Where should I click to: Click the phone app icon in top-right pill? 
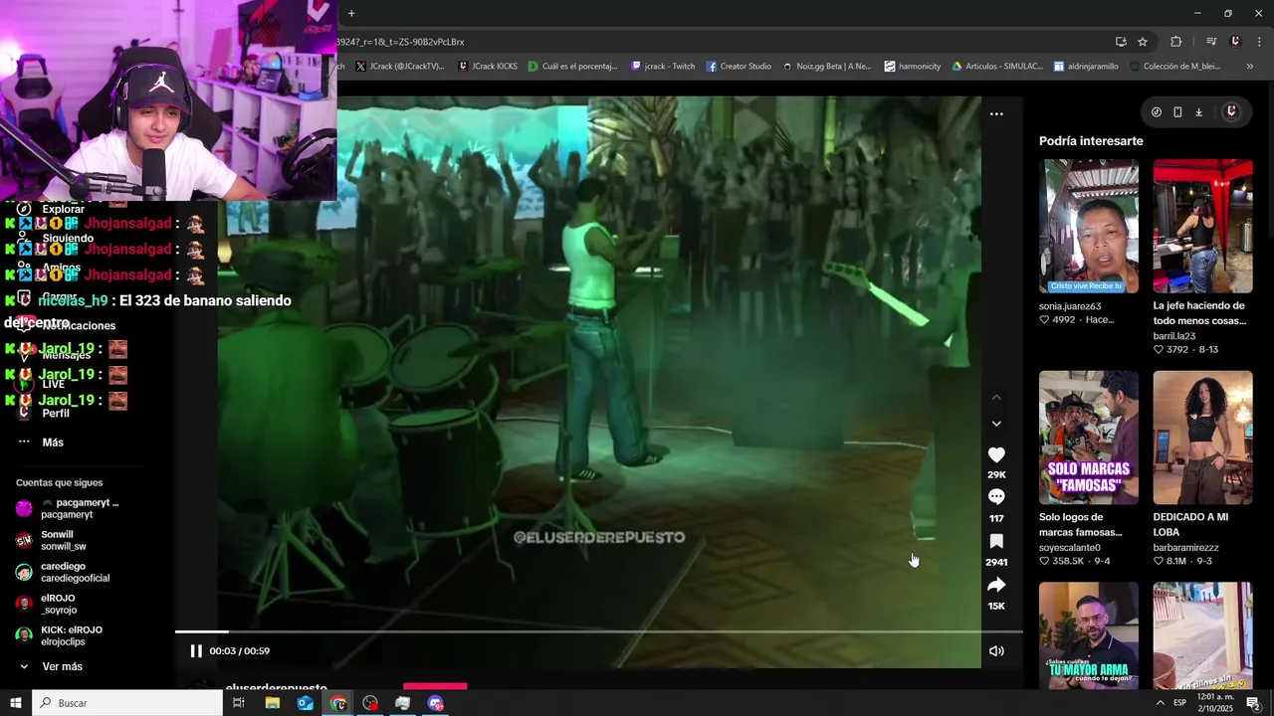pos(1177,112)
